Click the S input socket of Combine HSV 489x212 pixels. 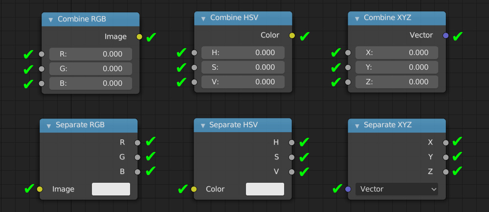[194, 67]
